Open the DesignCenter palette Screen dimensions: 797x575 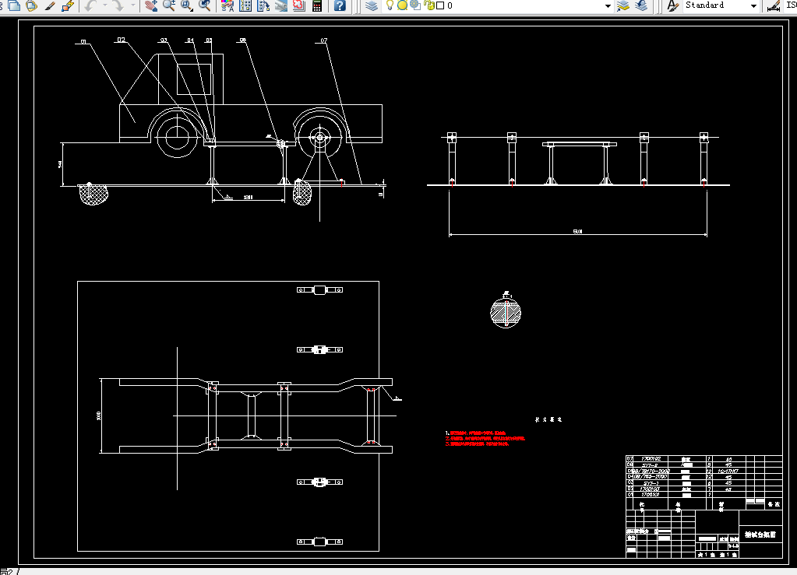click(245, 5)
